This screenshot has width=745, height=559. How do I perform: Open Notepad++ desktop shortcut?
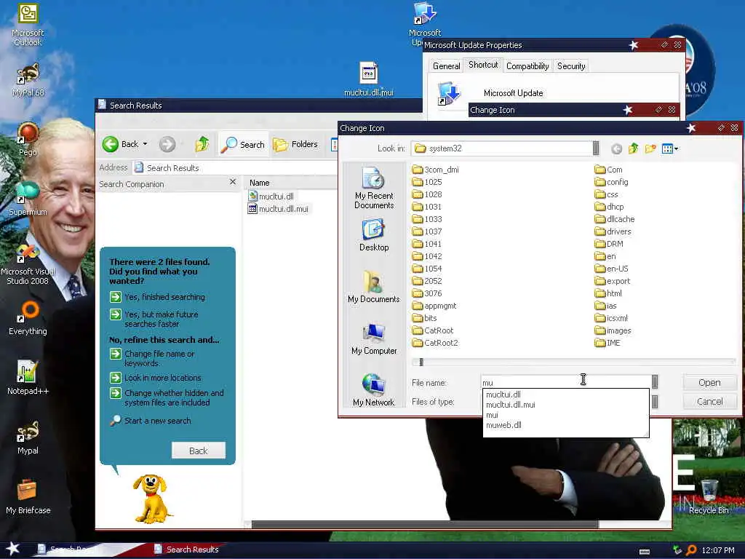[28, 378]
